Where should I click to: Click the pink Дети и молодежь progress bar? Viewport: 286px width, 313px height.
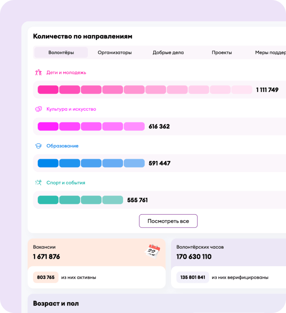pyautogui.click(x=145, y=90)
